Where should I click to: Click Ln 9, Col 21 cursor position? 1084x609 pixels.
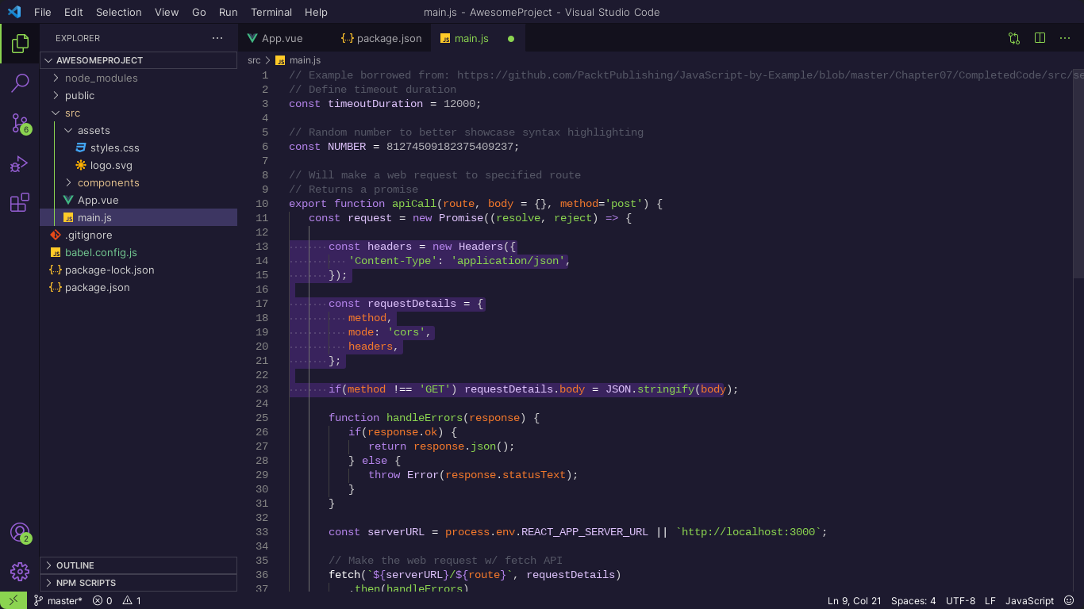[x=854, y=600]
